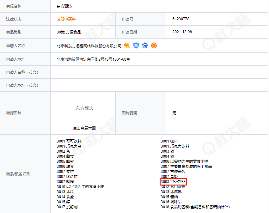Click item 3001 巧克力酱
Image resolution: width=269 pixels, height=213 pixels.
click(69, 146)
